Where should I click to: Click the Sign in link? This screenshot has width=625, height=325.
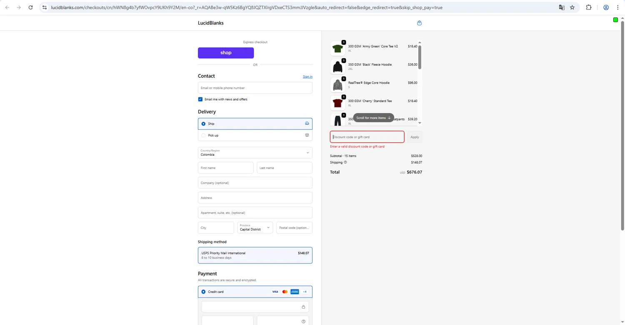point(307,77)
